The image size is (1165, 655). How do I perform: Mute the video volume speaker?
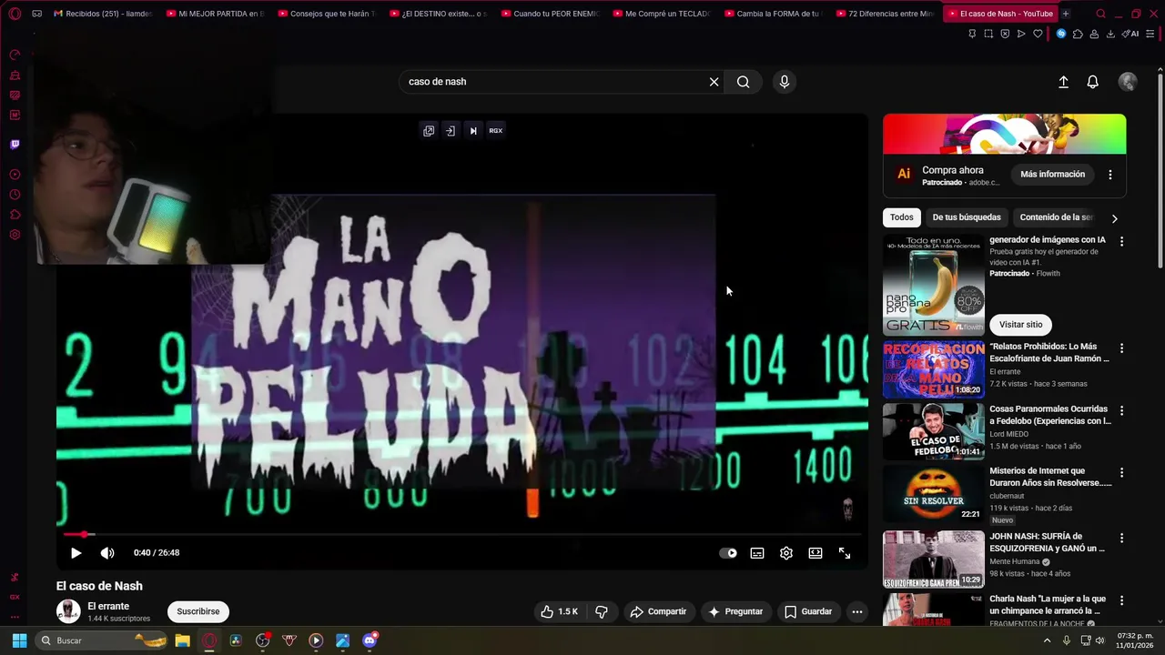point(107,553)
